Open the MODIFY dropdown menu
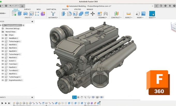 78,18
